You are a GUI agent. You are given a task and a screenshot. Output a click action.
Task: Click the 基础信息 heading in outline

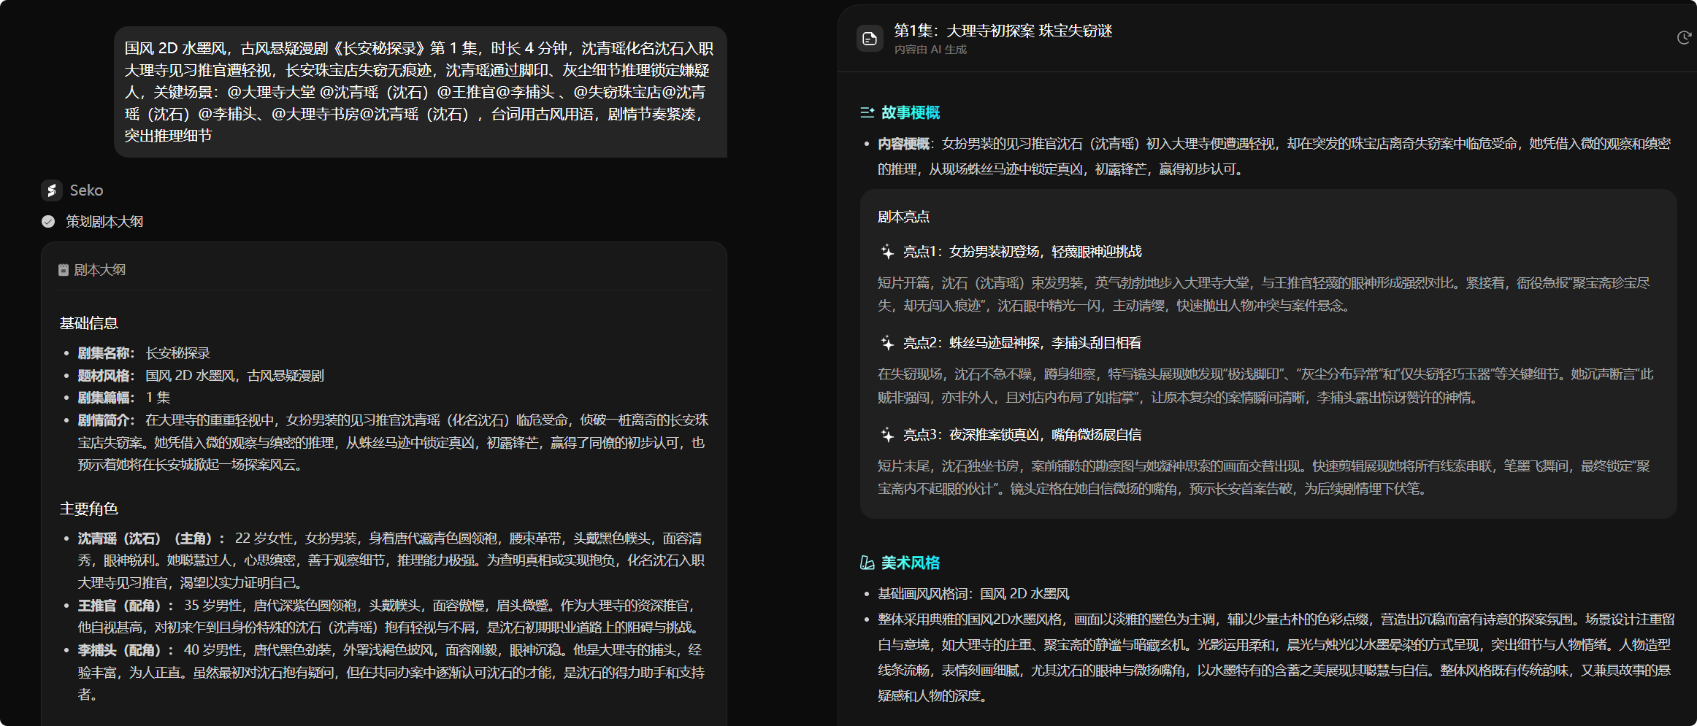tap(89, 323)
